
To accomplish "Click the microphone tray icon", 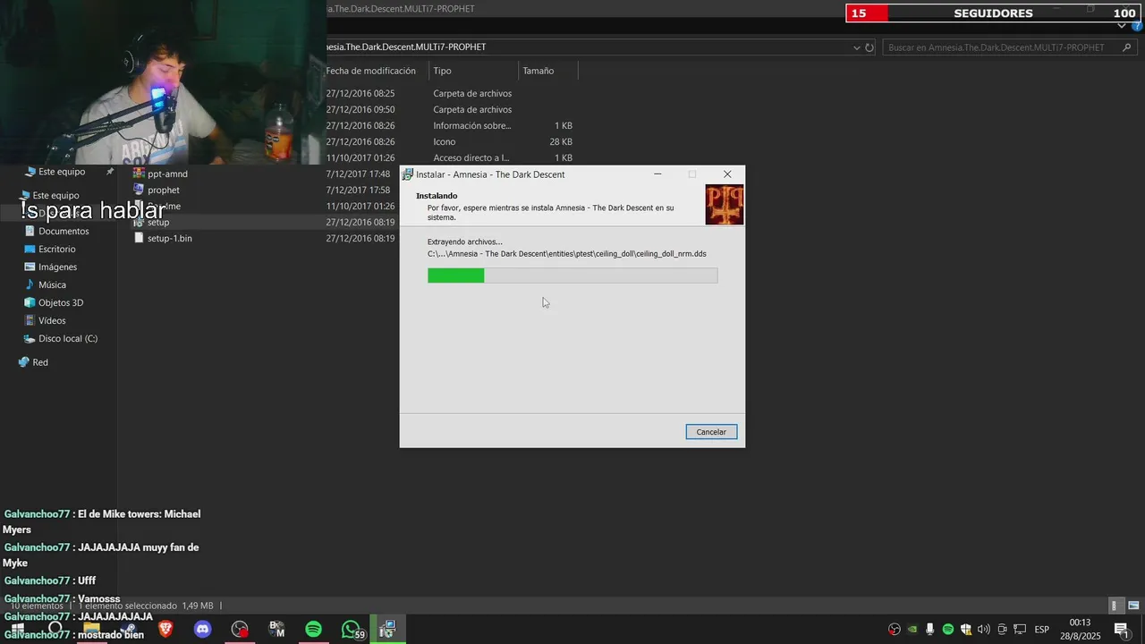I will click(x=930, y=630).
